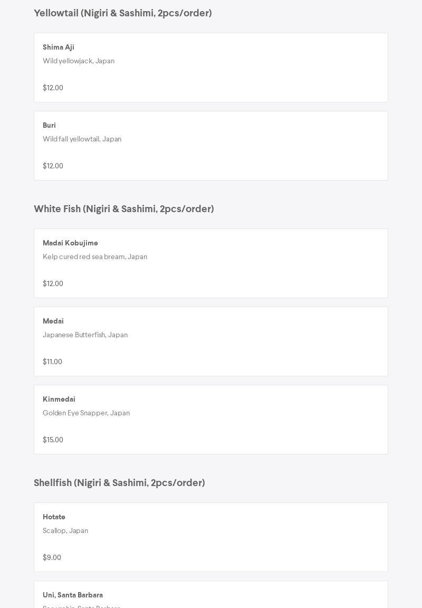Click the Yellowtail section heading
The width and height of the screenshot is (422, 608).
point(123,13)
